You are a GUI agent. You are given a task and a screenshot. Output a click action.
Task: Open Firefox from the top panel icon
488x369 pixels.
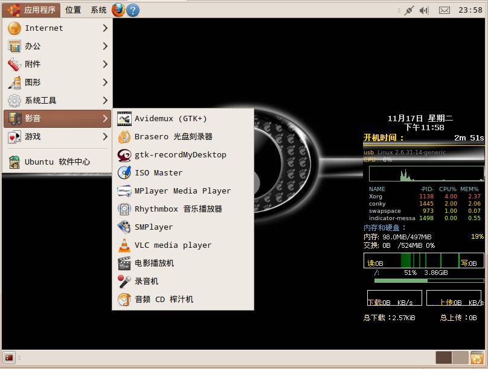point(118,10)
